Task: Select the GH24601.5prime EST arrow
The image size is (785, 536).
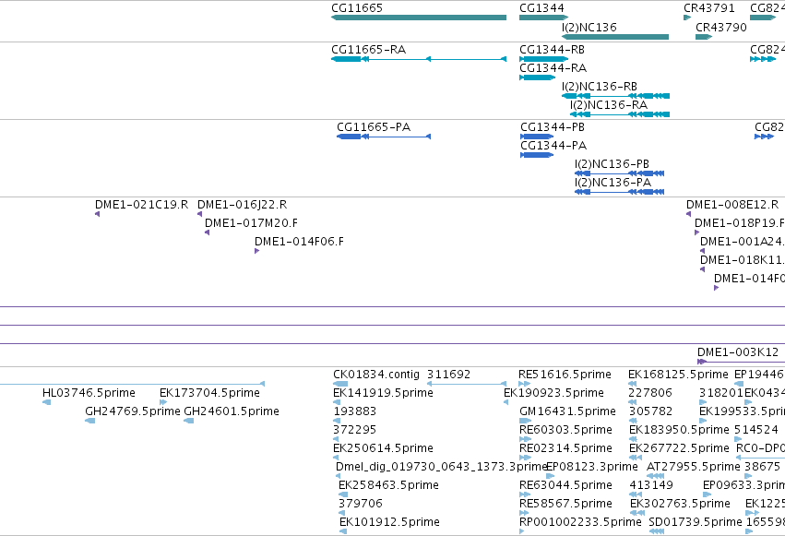Action: click(x=189, y=421)
